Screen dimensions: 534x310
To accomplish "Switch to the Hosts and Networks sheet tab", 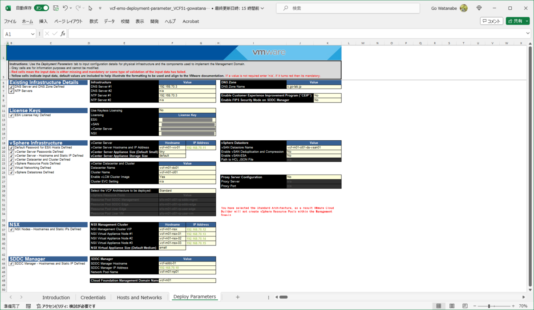I will (x=139, y=297).
